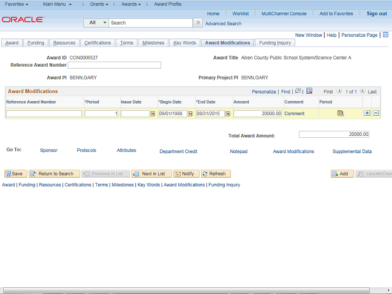Switch to the Funding tab

coord(36,43)
